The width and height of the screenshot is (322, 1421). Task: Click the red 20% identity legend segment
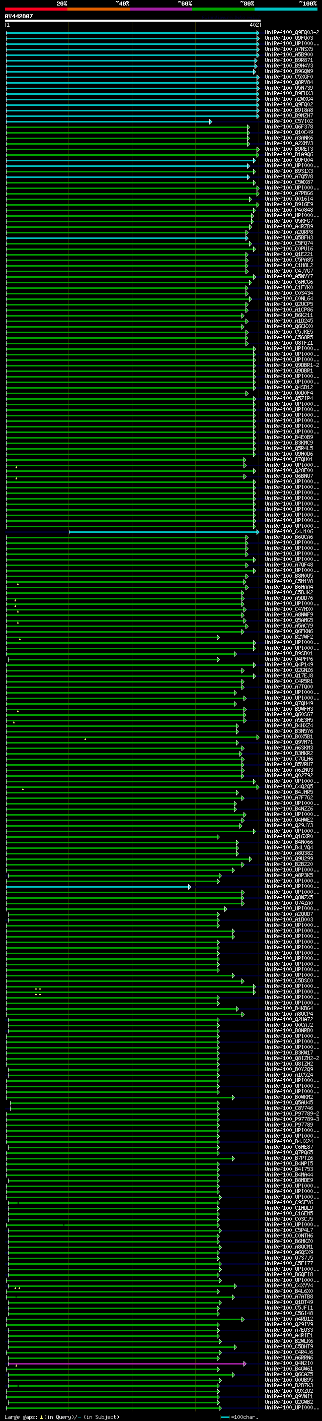(36, 9)
